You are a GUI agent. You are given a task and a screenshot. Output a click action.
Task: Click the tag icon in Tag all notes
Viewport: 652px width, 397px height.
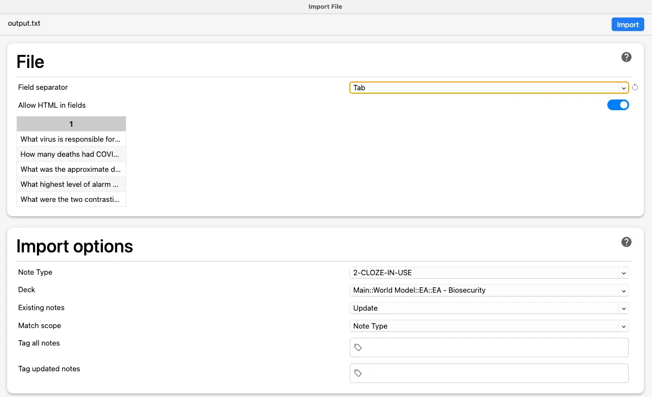click(x=358, y=347)
